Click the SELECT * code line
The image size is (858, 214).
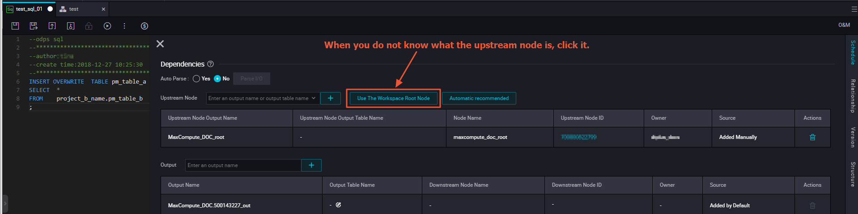pos(44,90)
